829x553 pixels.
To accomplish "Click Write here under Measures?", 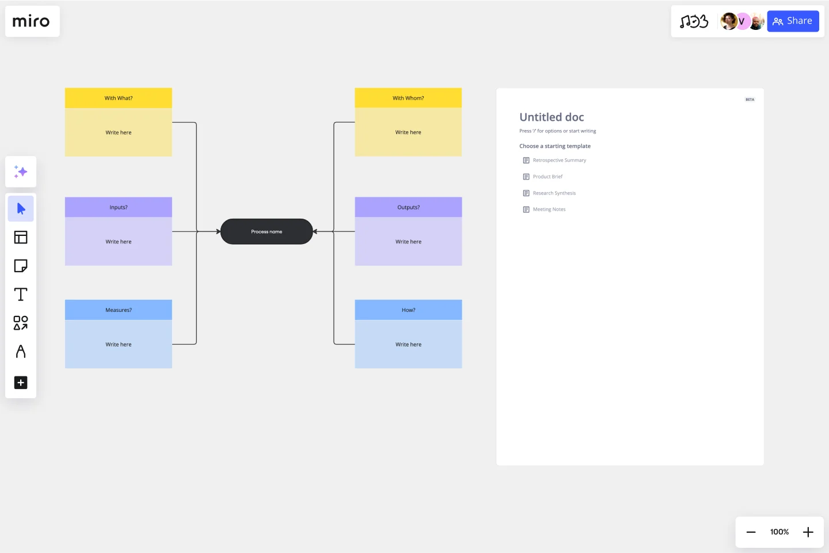I will (x=119, y=345).
